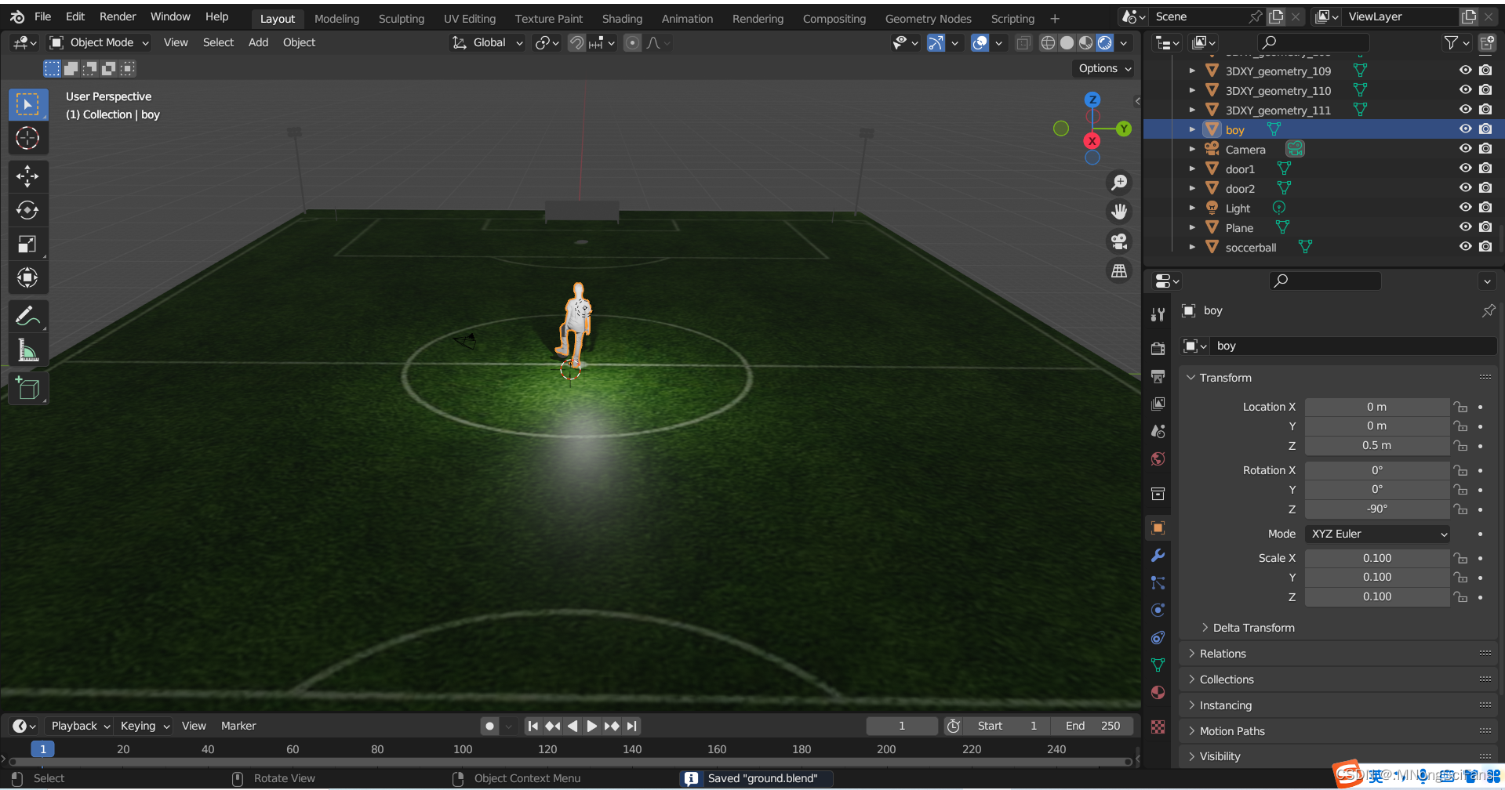Switch to the Geometry Nodes workspace tab
The width and height of the screenshot is (1505, 790).
pyautogui.click(x=928, y=18)
